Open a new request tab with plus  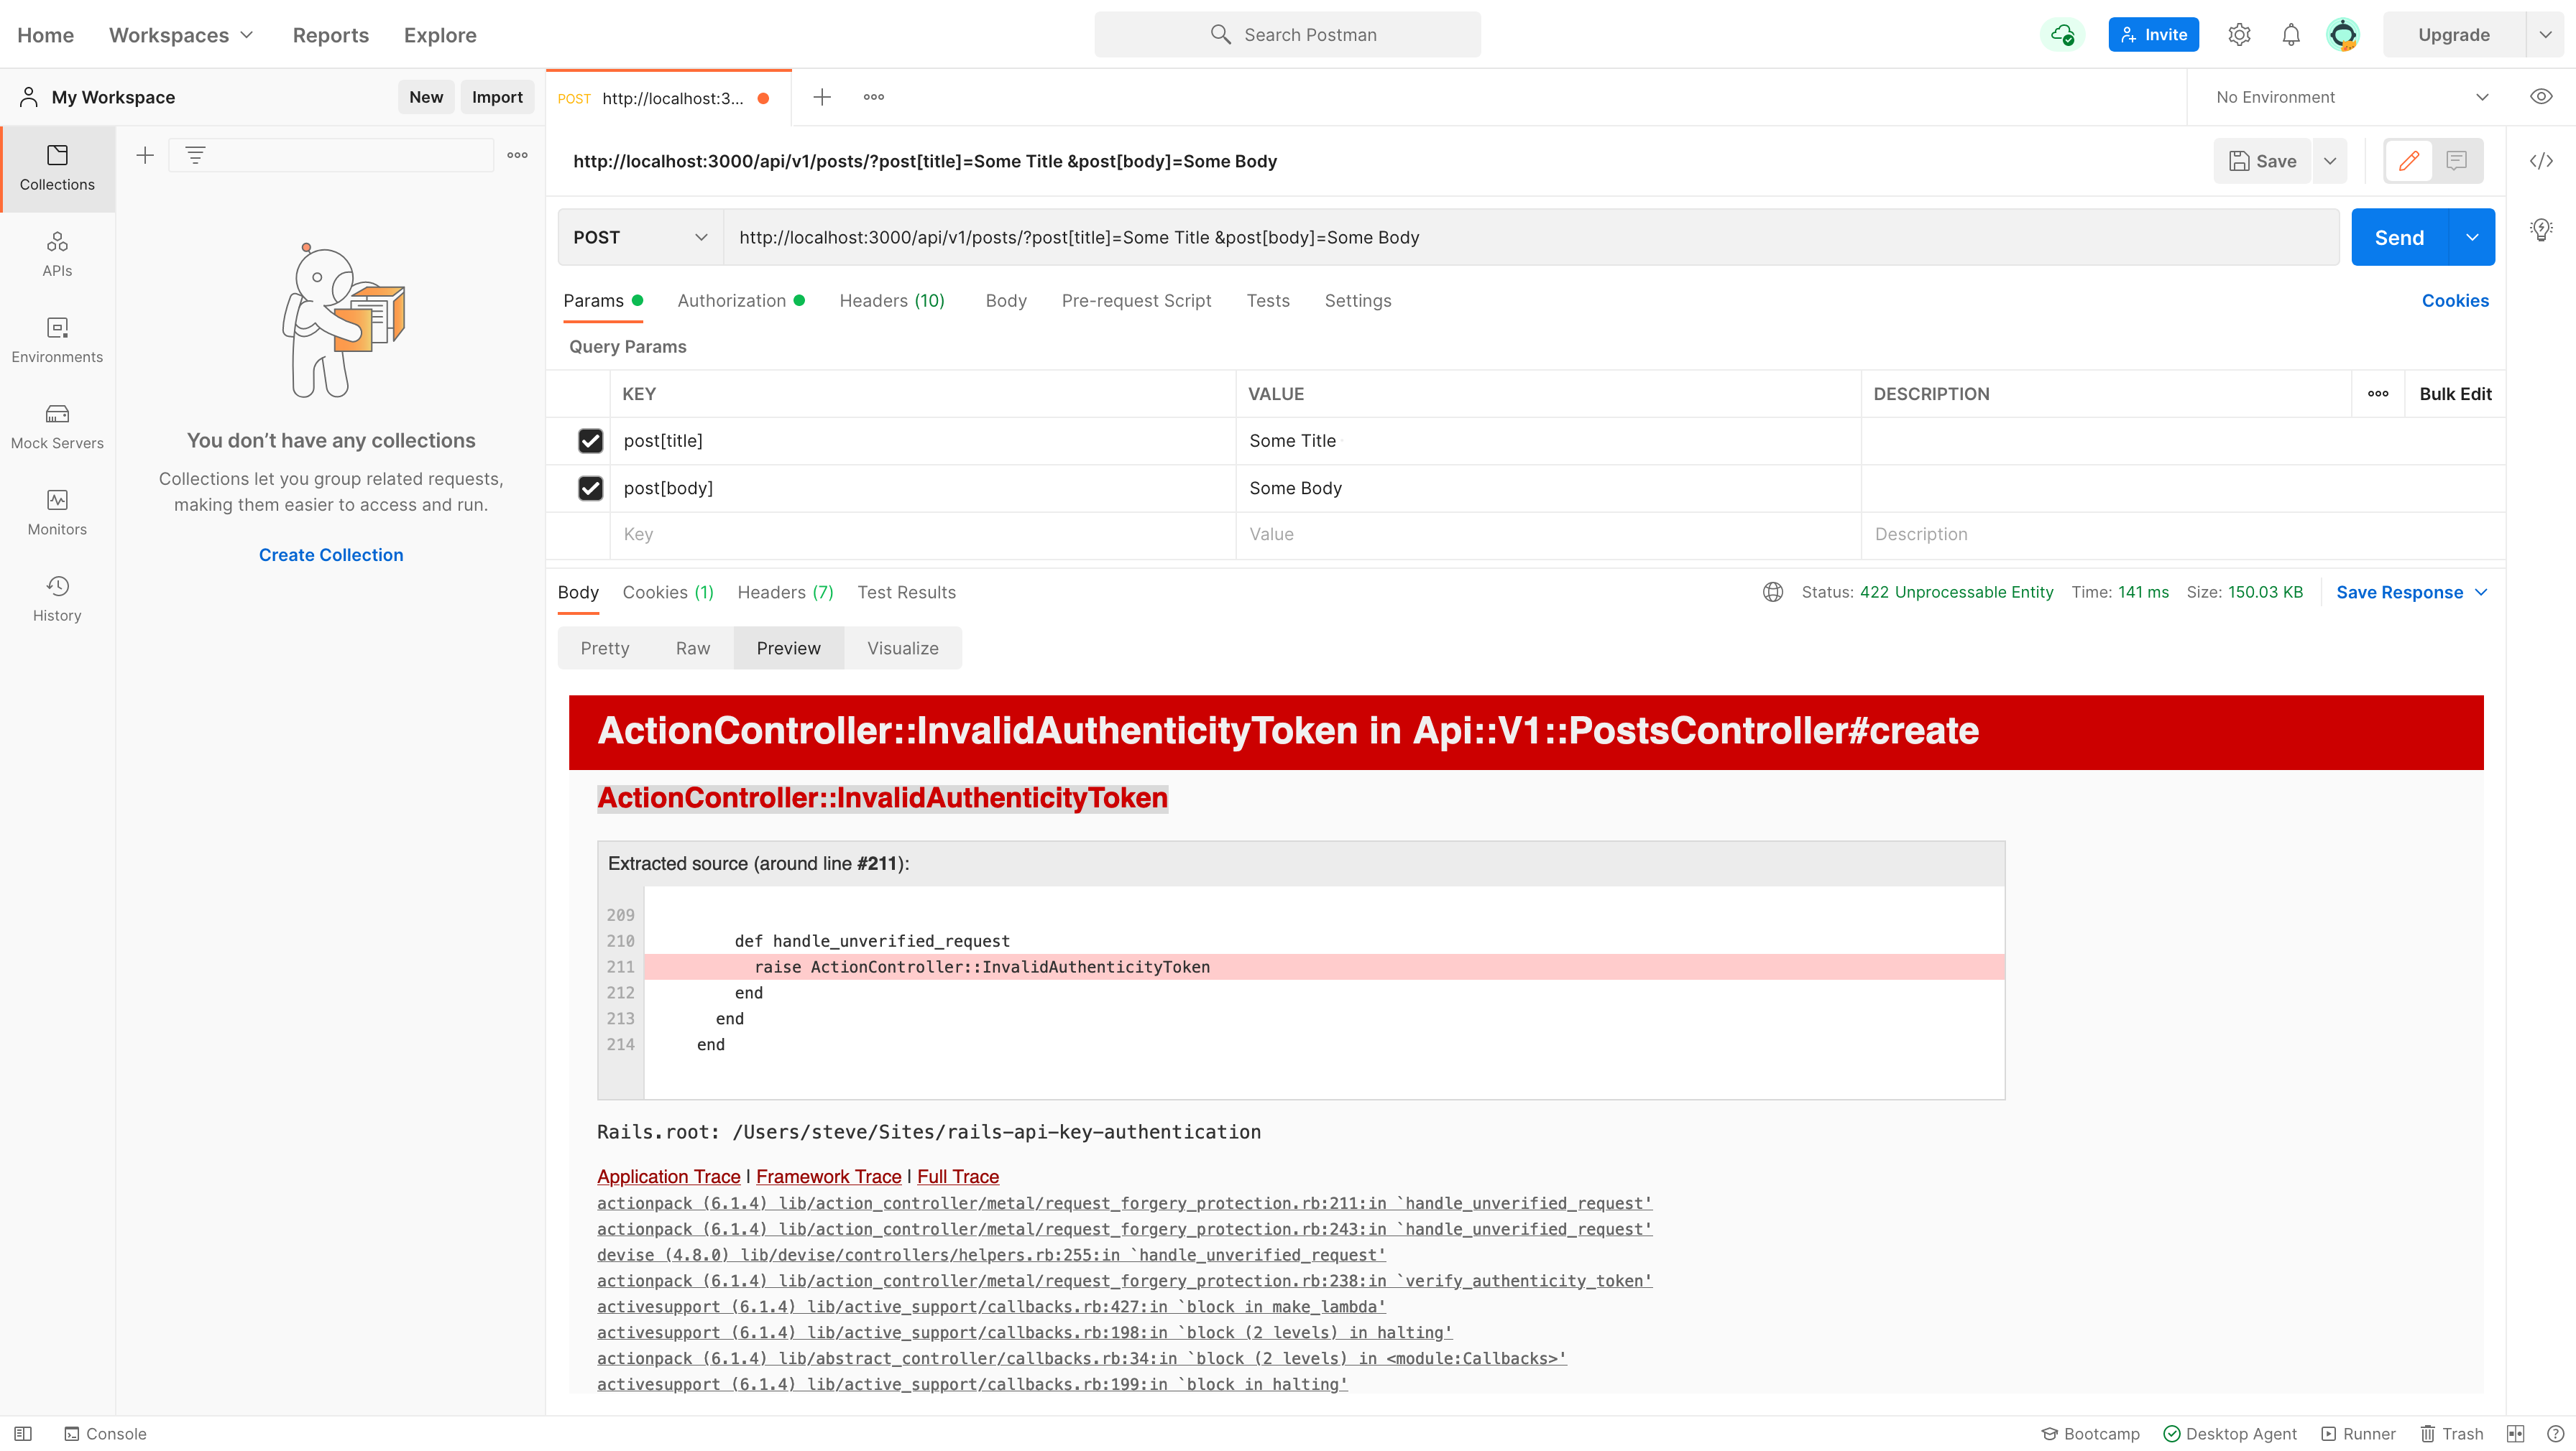point(822,97)
